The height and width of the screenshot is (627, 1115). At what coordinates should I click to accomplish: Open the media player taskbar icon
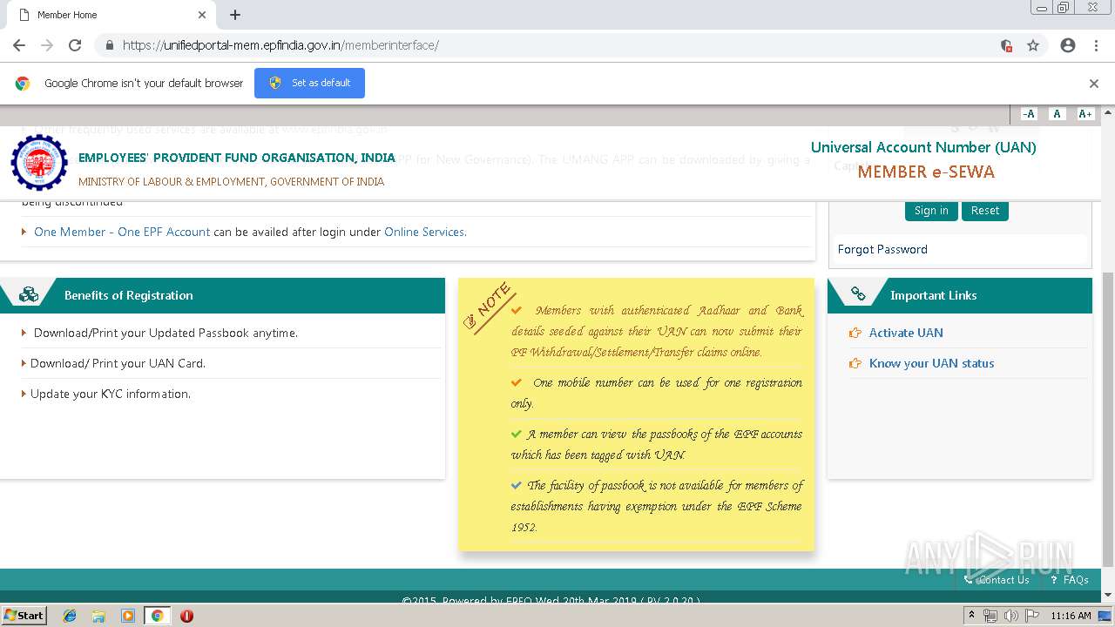tap(128, 616)
